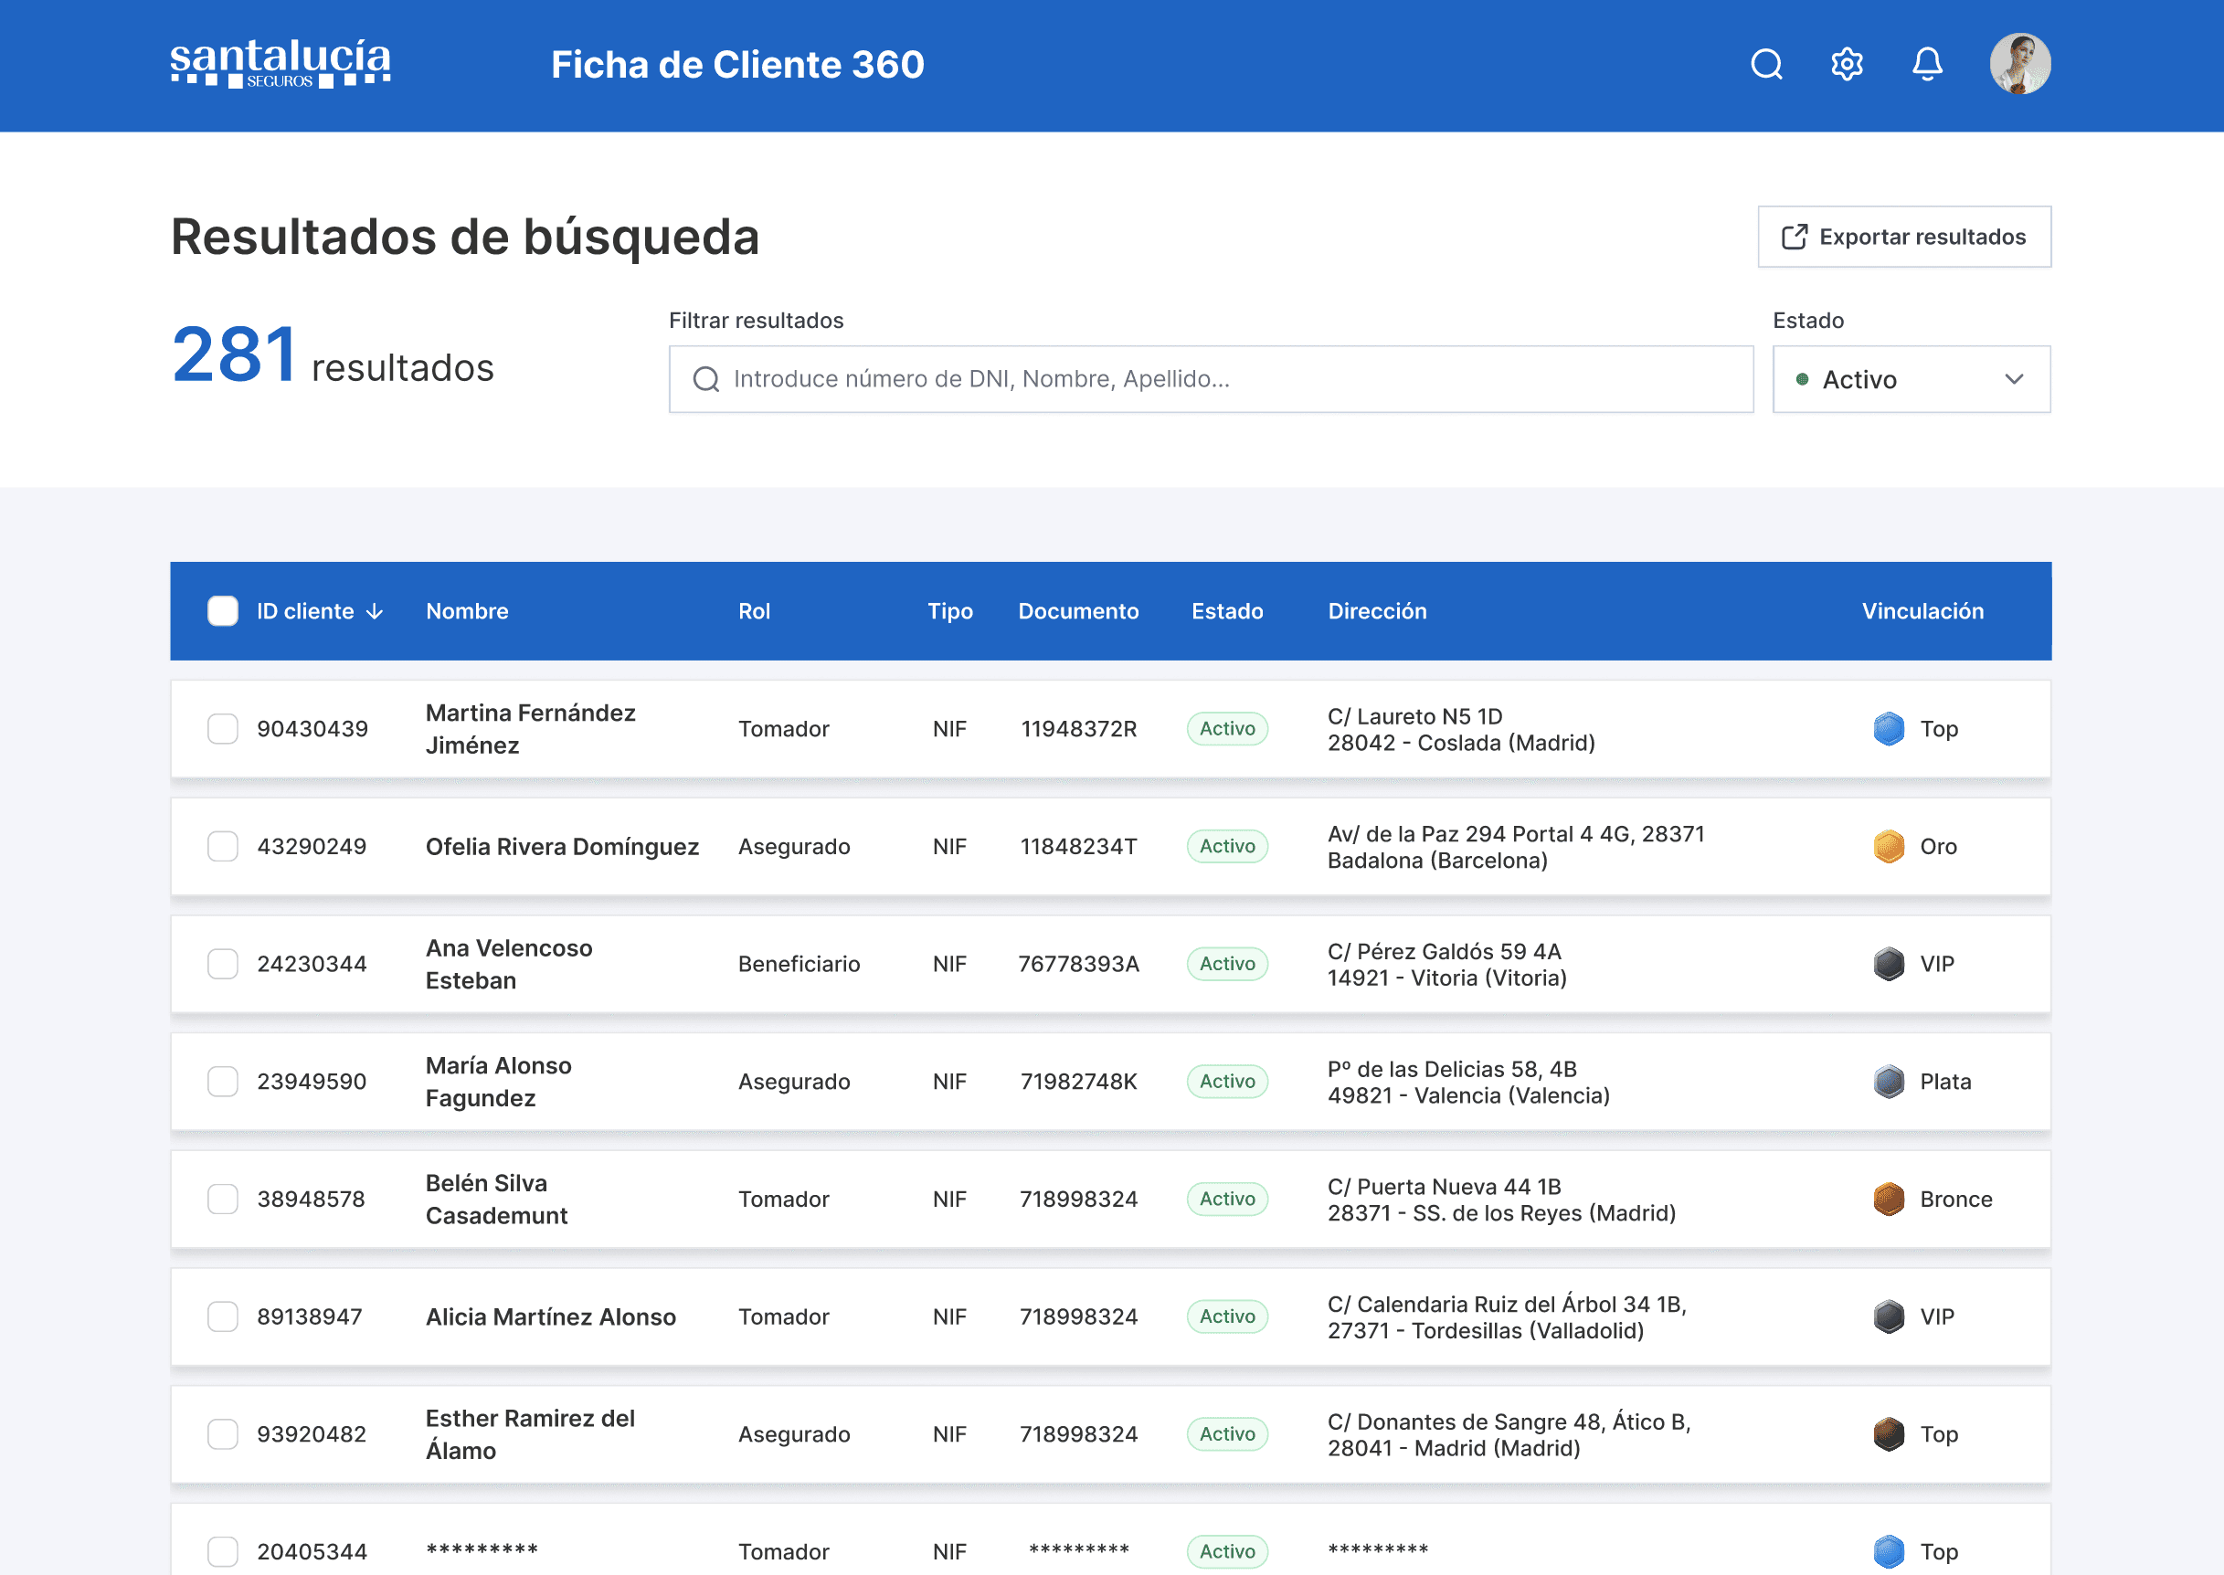This screenshot has width=2224, height=1575.
Task: Open the client Ofelia Rivera Domínguez
Action: pyautogui.click(x=562, y=847)
